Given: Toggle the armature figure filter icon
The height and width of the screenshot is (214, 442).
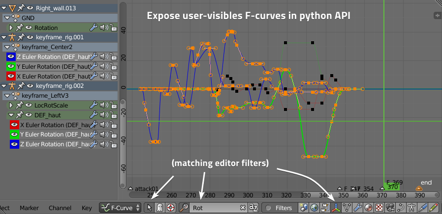Looking at the screenshot, I should 411,208.
